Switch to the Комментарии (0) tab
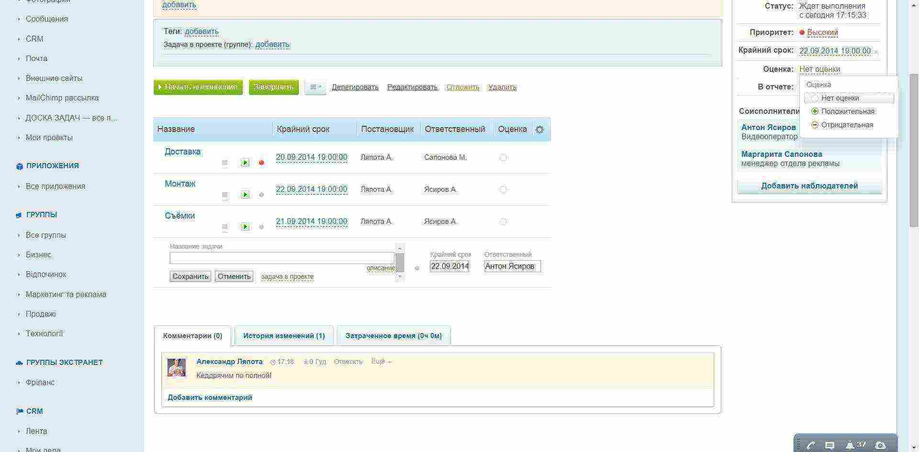 (x=192, y=336)
